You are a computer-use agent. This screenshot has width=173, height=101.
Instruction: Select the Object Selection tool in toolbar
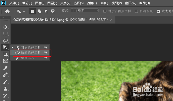[x=5, y=47]
